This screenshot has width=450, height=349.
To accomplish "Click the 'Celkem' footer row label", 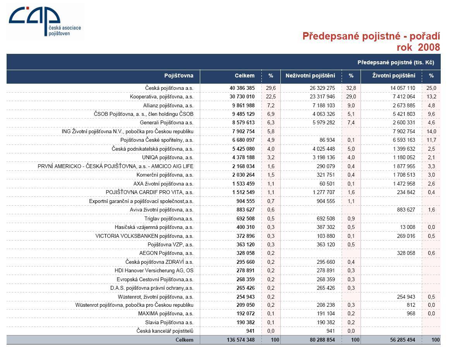I will click(185, 340).
